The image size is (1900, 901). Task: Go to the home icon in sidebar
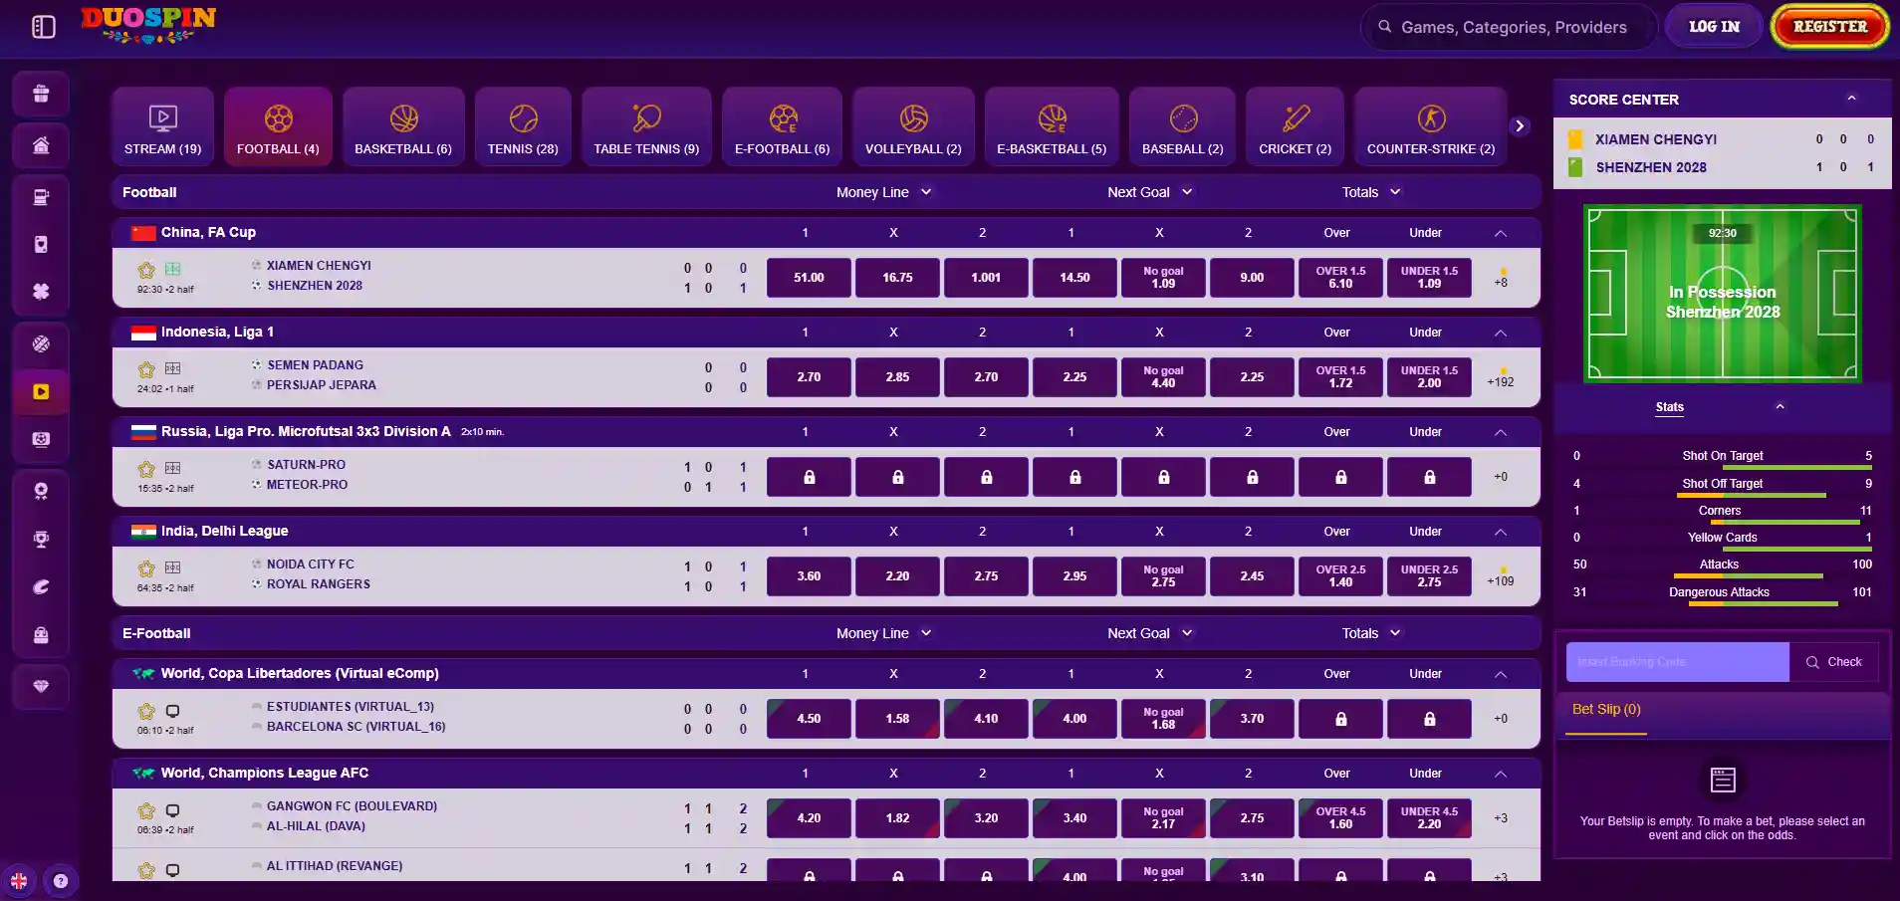41,145
